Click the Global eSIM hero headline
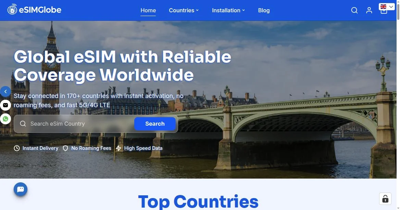400x210 pixels. click(x=123, y=66)
